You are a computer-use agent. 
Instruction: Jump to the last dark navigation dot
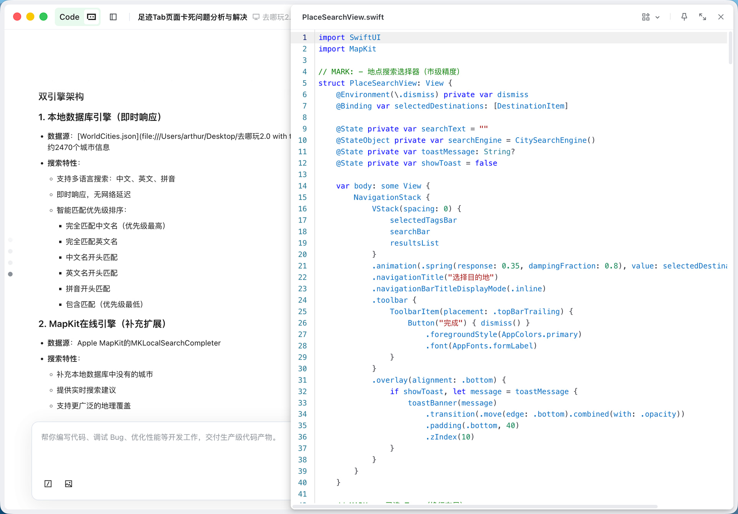tap(10, 274)
